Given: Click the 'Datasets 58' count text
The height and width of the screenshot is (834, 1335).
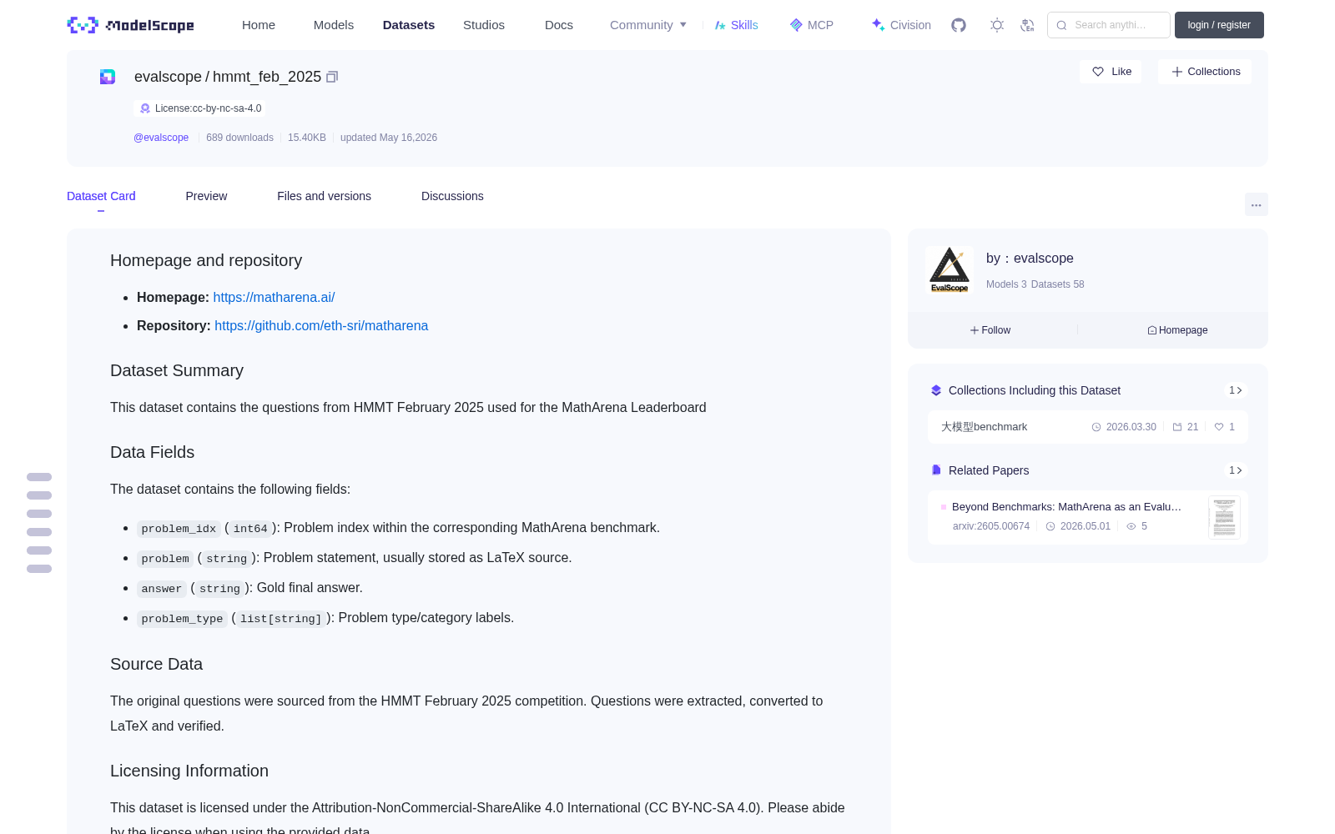Looking at the screenshot, I should click(x=1058, y=284).
